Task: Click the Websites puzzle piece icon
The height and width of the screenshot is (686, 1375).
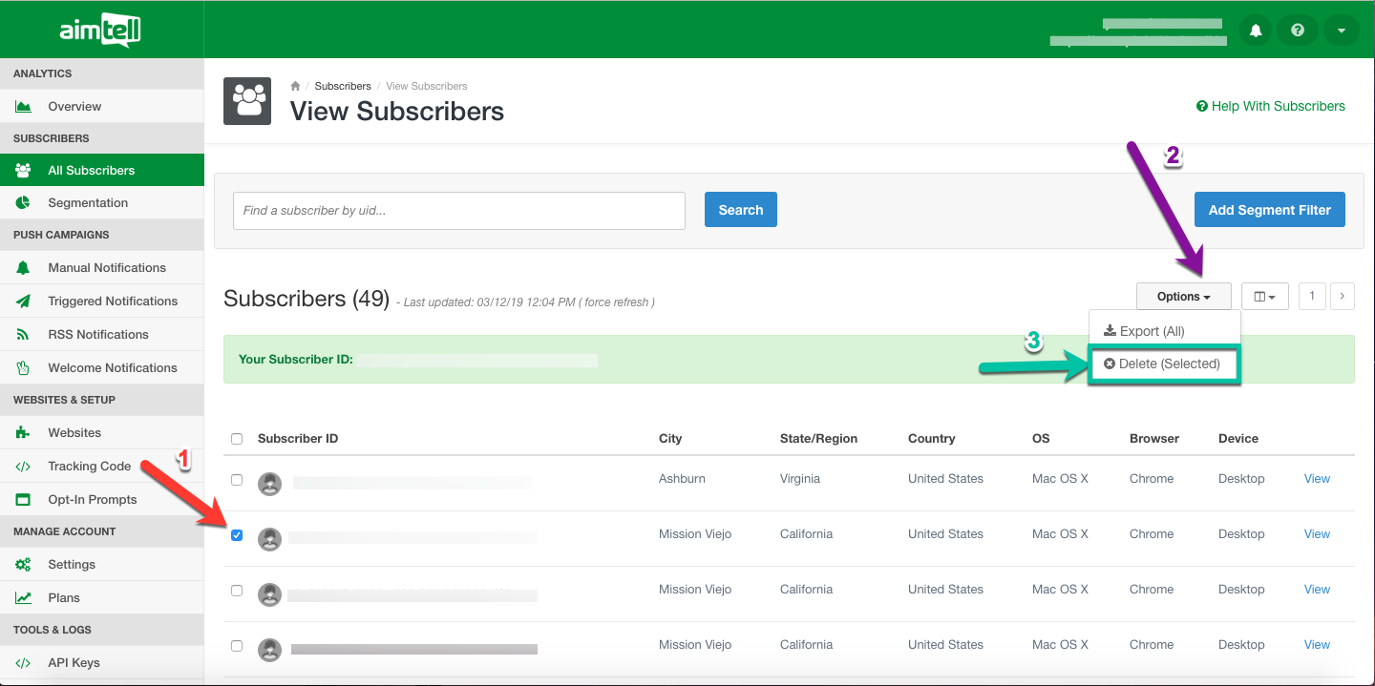Action: [x=23, y=433]
